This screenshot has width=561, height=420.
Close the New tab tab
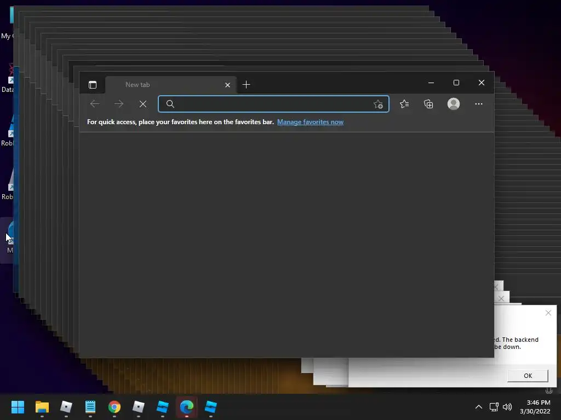click(227, 85)
